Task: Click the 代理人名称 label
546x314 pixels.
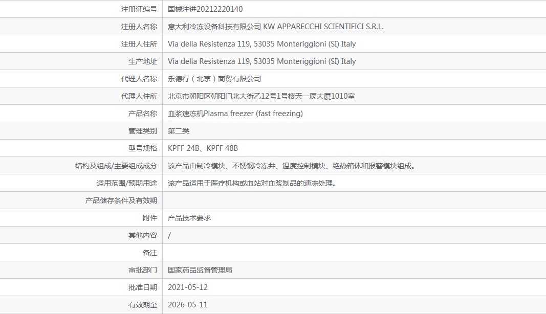Action: tap(139, 79)
